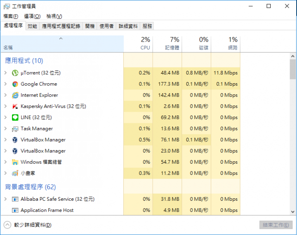297x235 pixels.
Task: Select the Application Frame Host row name
Action: (47, 210)
